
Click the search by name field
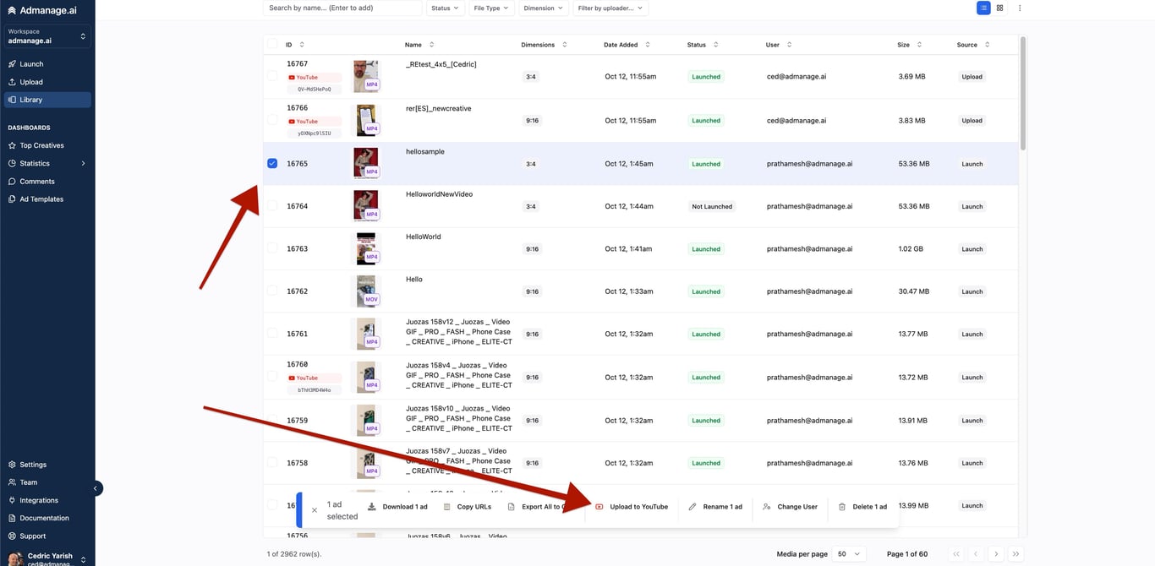tap(342, 8)
